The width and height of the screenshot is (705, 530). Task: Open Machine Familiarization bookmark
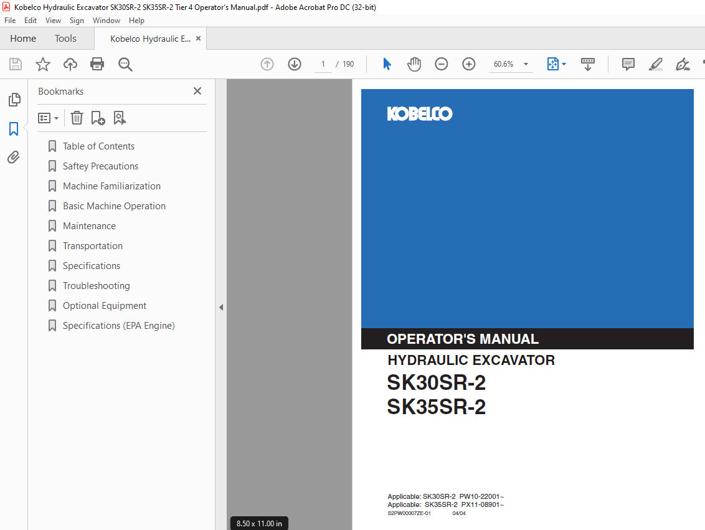(x=111, y=186)
